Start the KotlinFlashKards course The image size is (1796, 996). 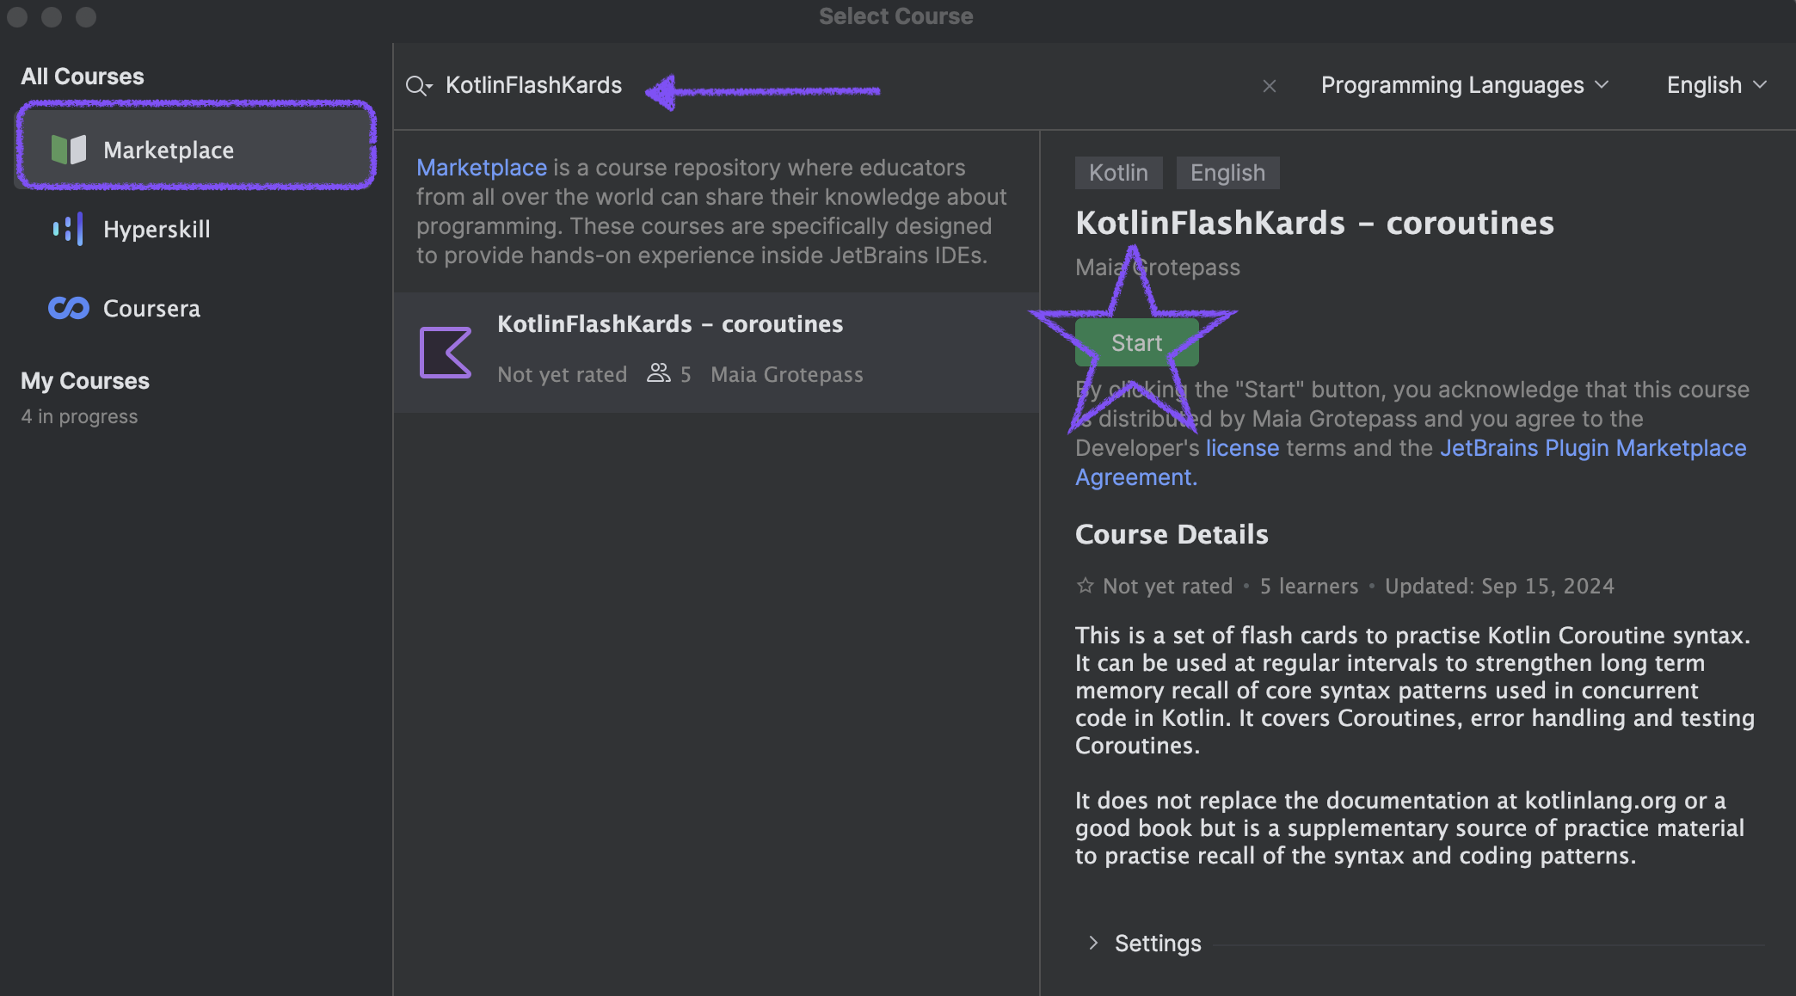[x=1137, y=342]
